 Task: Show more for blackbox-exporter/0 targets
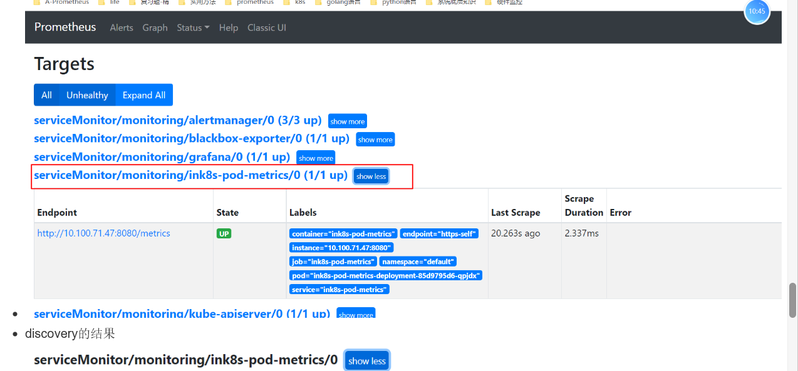[x=375, y=140]
